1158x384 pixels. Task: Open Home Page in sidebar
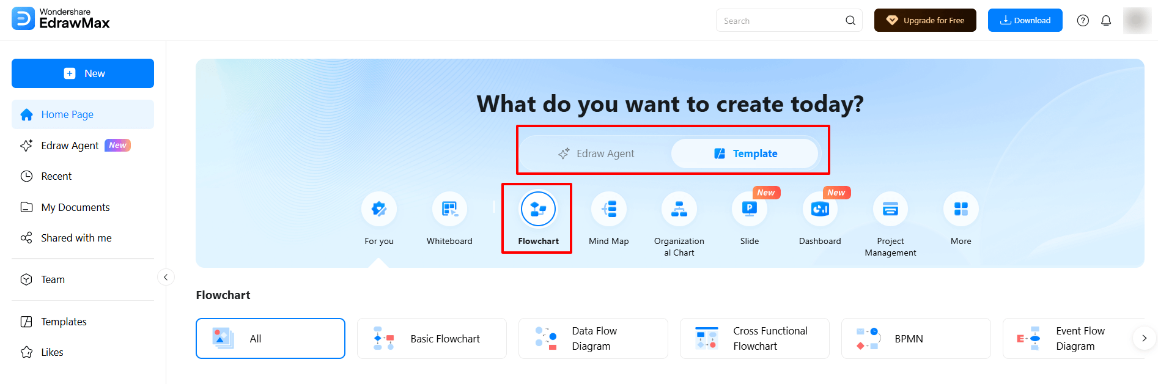(83, 114)
